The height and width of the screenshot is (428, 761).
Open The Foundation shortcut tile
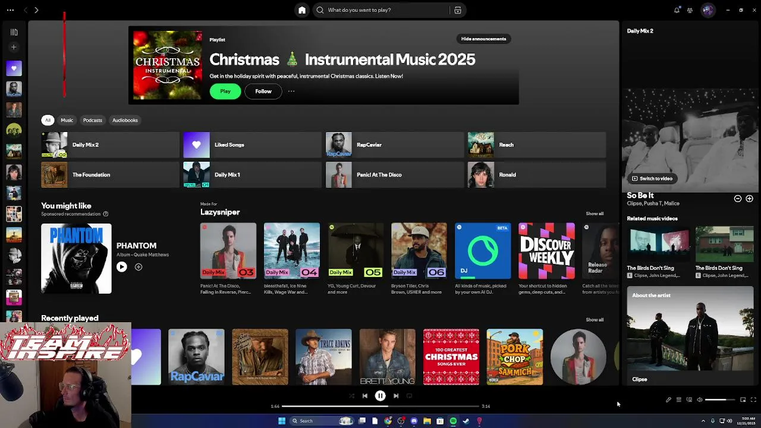click(x=110, y=175)
